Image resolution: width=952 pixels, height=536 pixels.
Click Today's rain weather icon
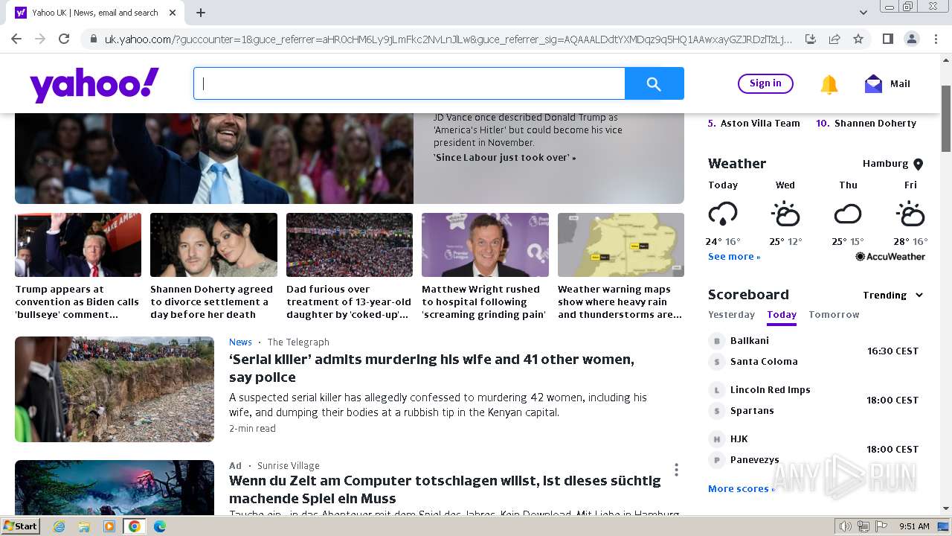point(722,214)
